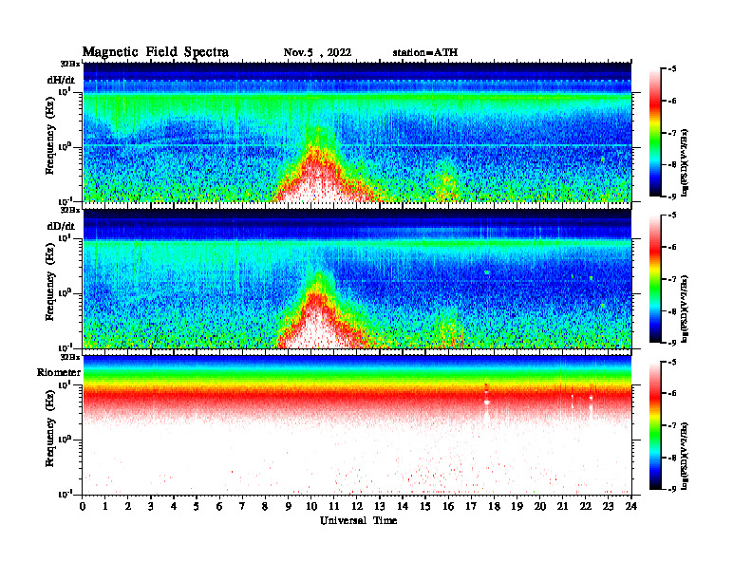This screenshot has width=752, height=581.
Task: Click the "4" hour tick label
Action: [x=174, y=506]
